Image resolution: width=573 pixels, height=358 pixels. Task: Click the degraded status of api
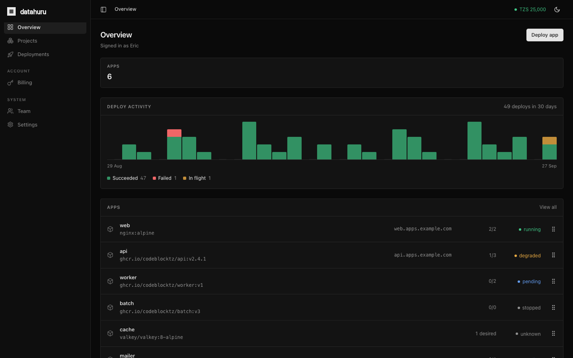[x=527, y=256]
